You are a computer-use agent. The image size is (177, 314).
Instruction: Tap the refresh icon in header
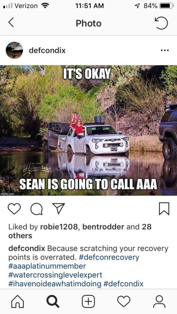[161, 23]
